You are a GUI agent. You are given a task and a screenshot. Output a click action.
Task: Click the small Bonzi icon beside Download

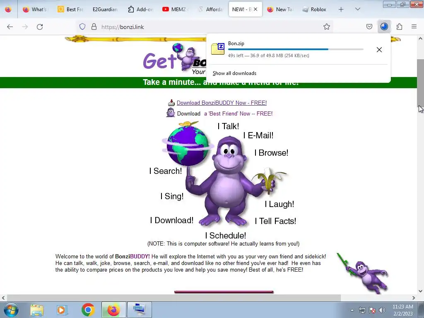point(171,113)
